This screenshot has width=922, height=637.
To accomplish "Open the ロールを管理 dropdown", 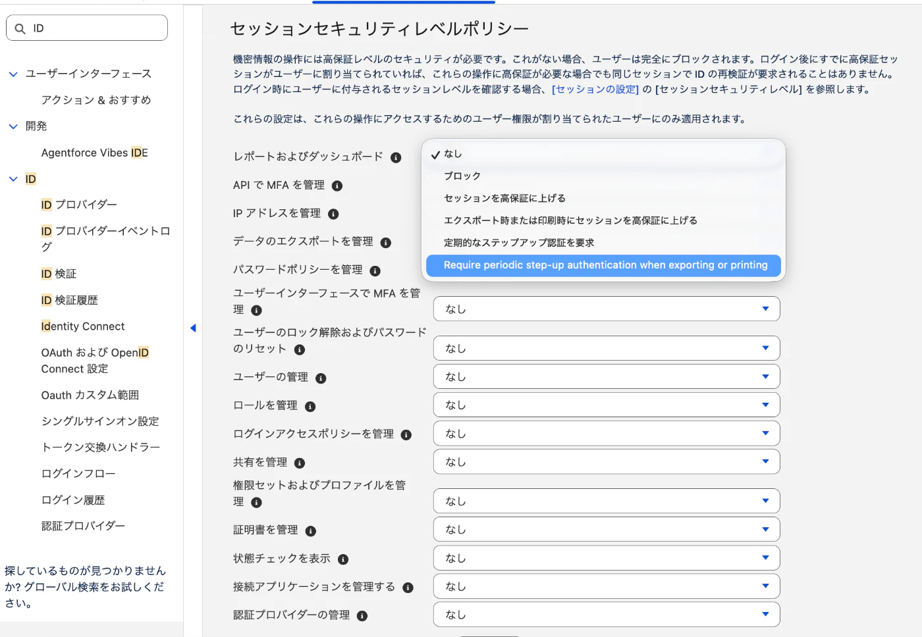I will (x=607, y=405).
